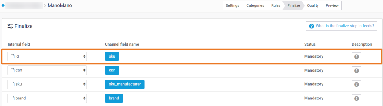Expand the ean internal field dropdown
This screenshot has width=383, height=106.
point(47,70)
